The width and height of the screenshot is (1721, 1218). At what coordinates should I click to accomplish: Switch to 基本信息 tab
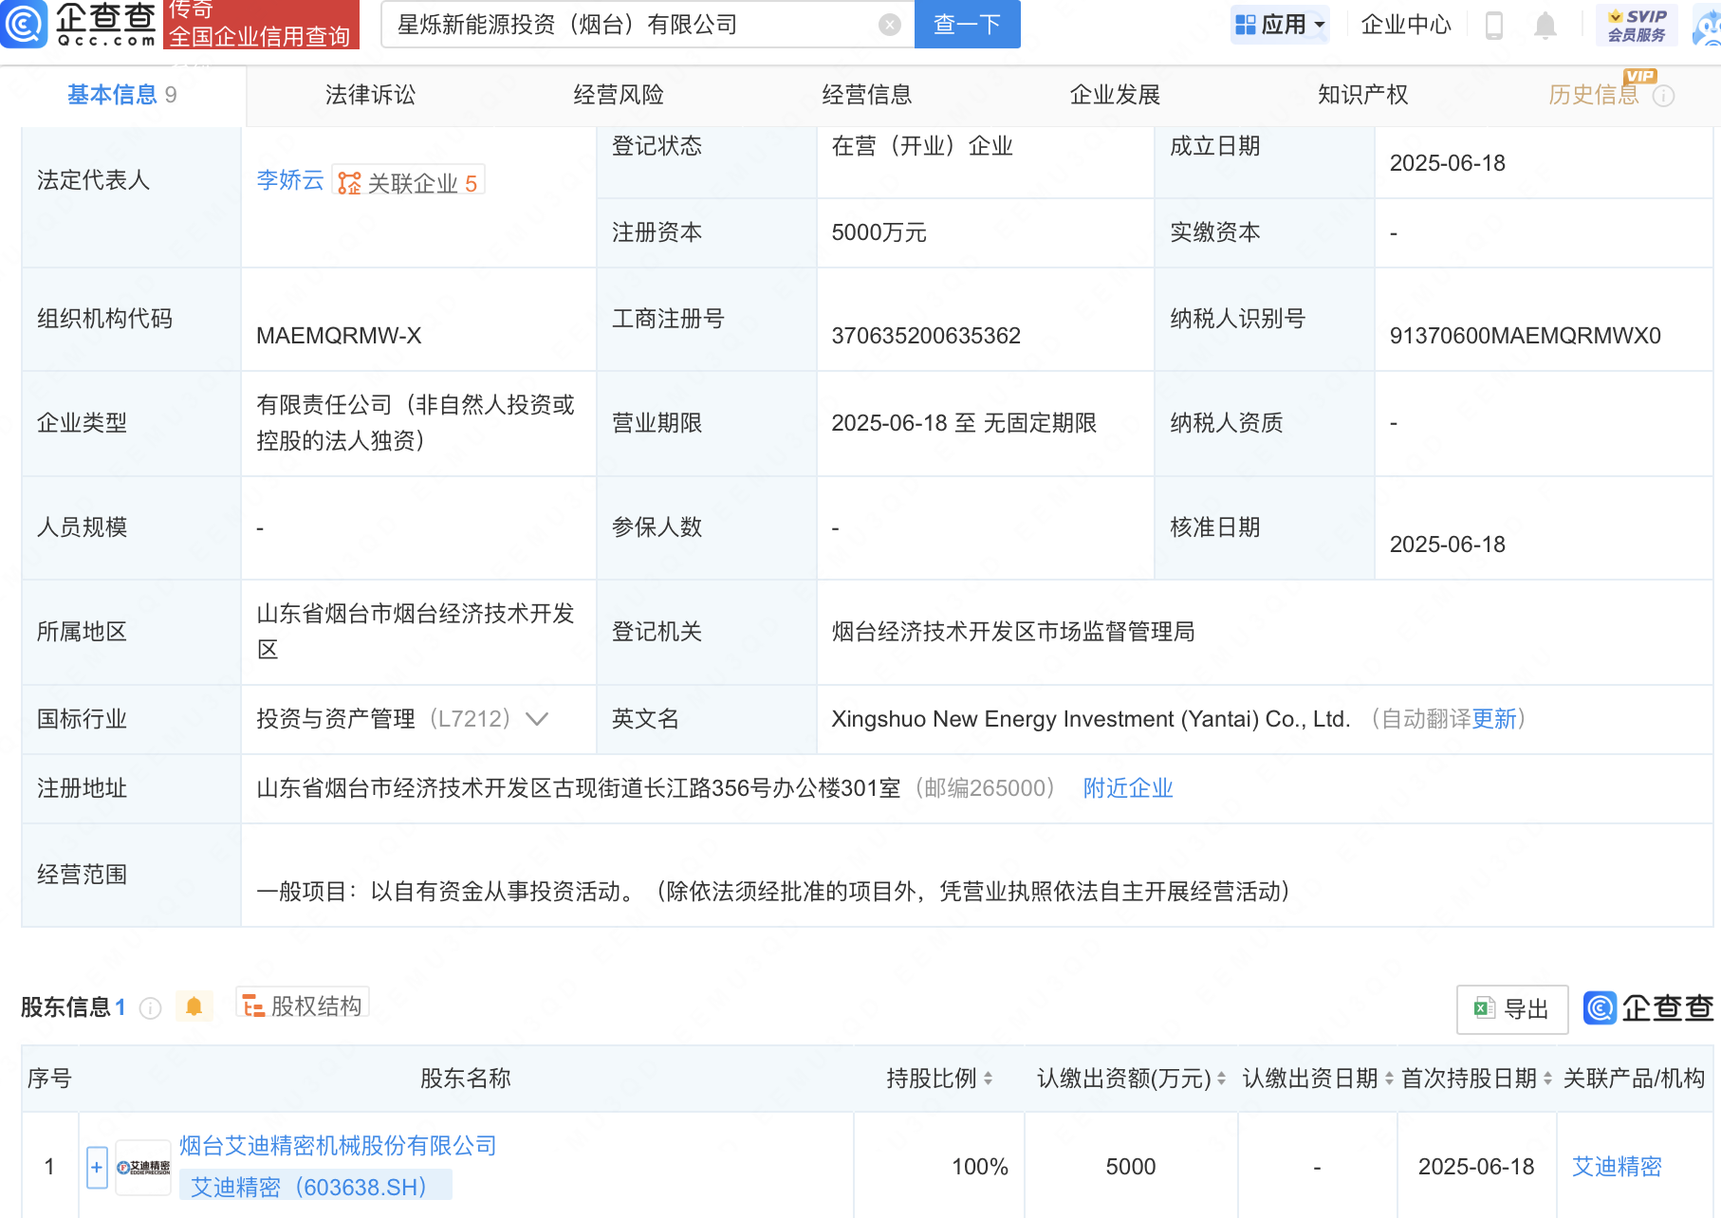[x=121, y=95]
